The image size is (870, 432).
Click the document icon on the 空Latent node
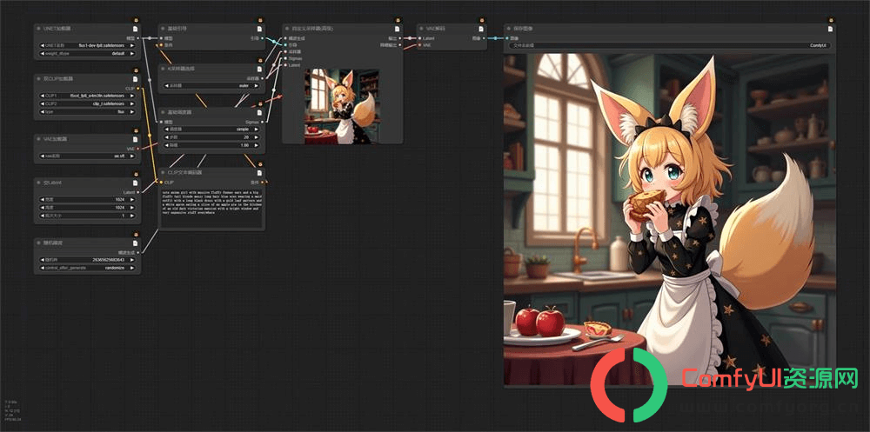[135, 183]
